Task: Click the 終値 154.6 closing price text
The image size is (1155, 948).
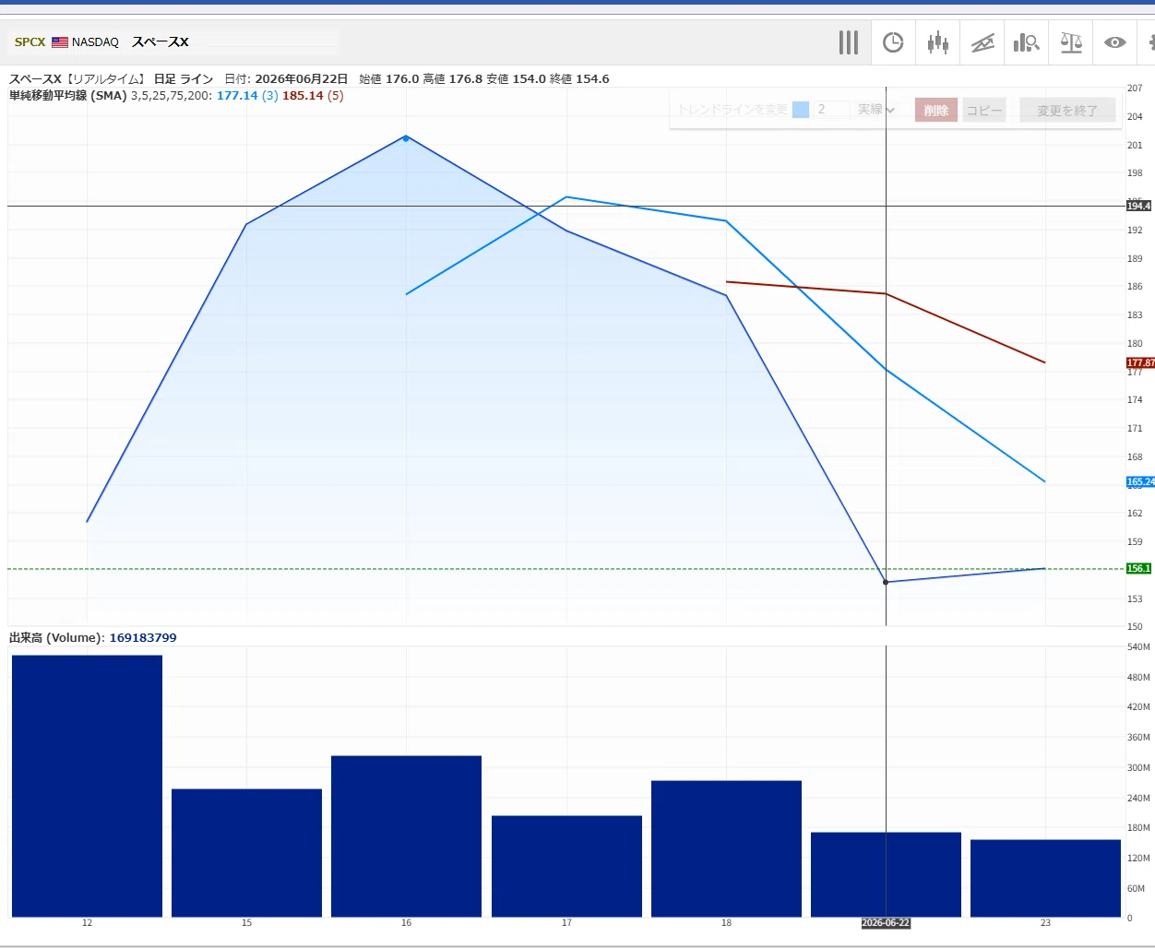Action: [x=579, y=79]
